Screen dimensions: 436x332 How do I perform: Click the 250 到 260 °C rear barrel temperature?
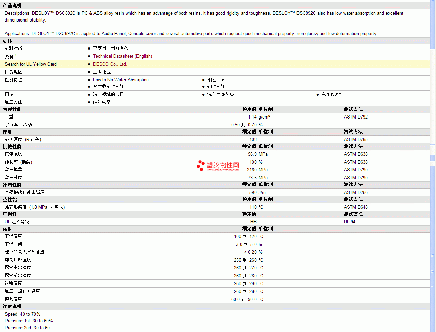click(249, 260)
